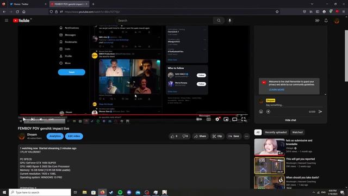This screenshot has height=196, width=348.
Task: Open Firefox application hamburger menu
Action: coord(344,11)
